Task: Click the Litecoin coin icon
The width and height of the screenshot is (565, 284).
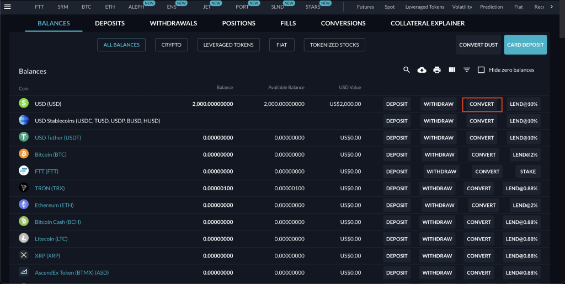Action: [x=24, y=238]
